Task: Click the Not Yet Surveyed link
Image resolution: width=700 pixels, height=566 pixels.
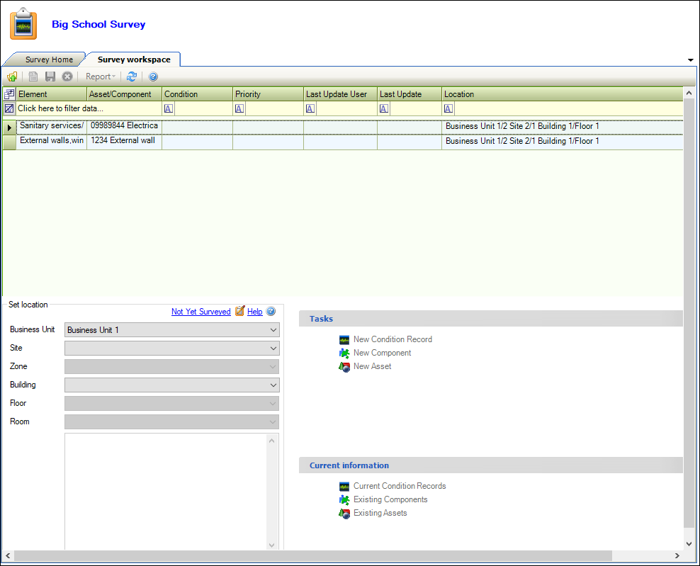Action: [201, 312]
